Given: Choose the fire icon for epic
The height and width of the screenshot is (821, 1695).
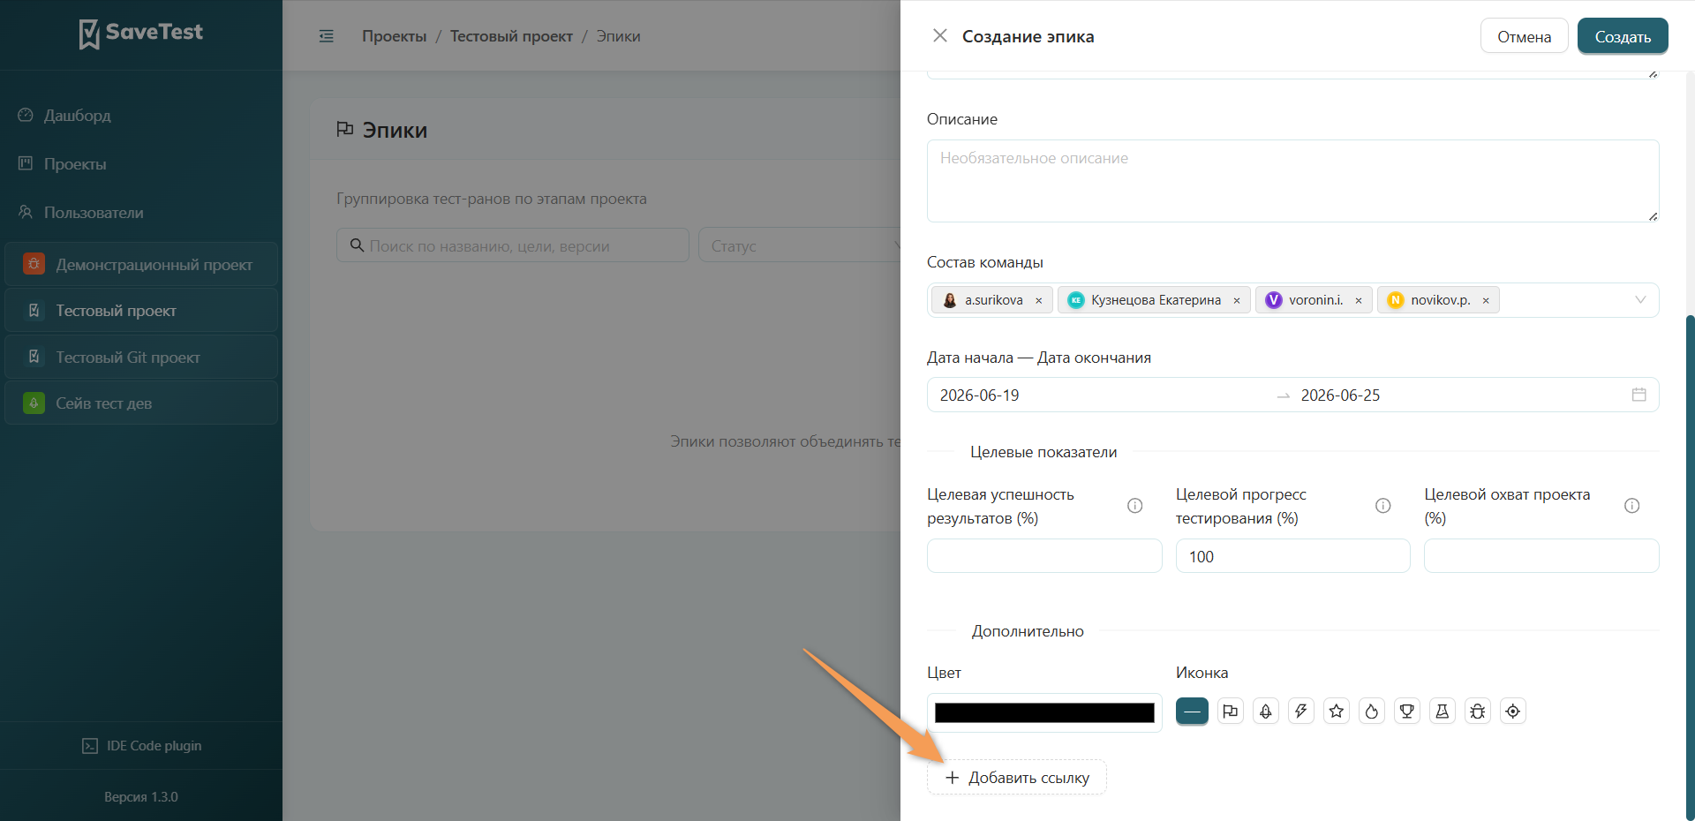Looking at the screenshot, I should (x=1372, y=711).
